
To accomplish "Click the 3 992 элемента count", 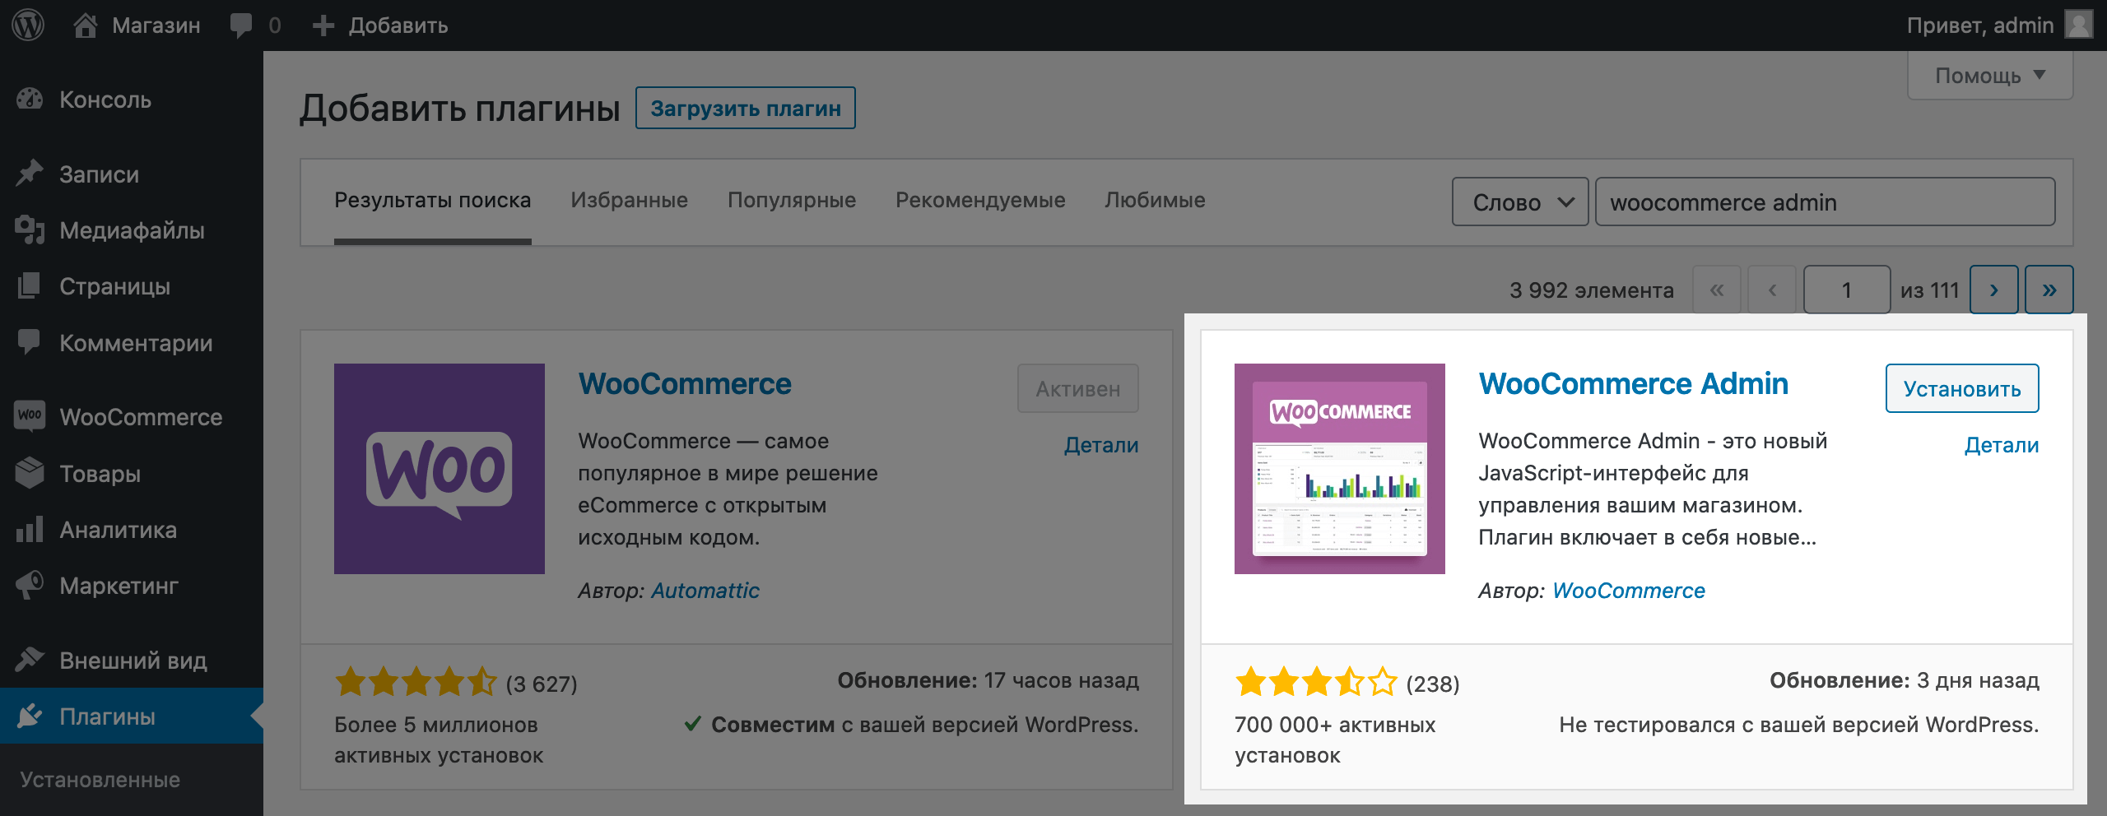I will click(1591, 290).
